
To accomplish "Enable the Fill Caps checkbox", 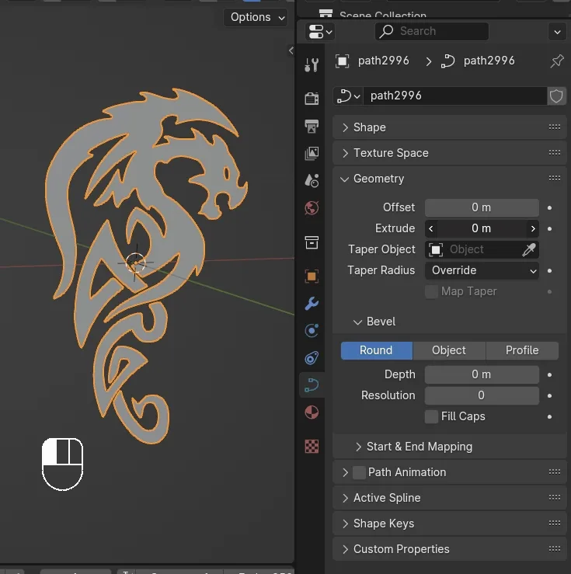I will [431, 416].
